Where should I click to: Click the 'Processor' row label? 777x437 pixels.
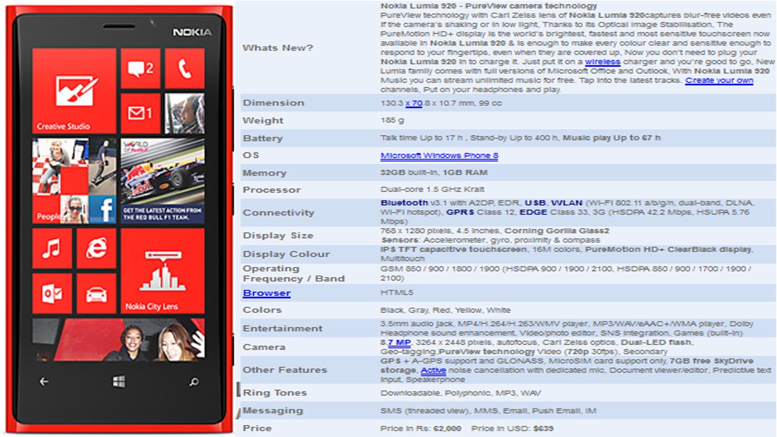[271, 190]
